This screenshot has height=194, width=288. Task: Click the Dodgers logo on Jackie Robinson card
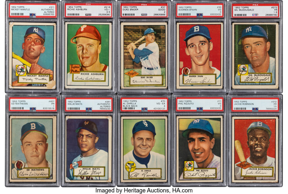point(244,165)
